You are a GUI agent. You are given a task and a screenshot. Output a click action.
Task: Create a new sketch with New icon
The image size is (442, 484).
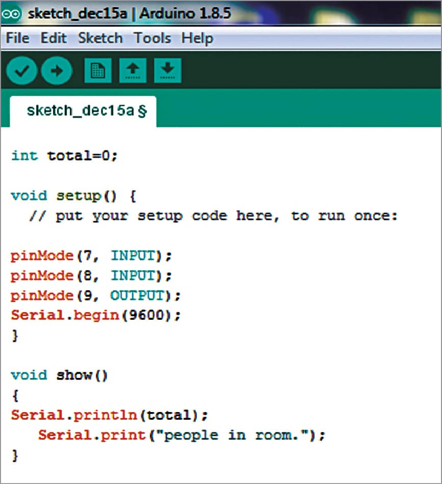pyautogui.click(x=97, y=70)
